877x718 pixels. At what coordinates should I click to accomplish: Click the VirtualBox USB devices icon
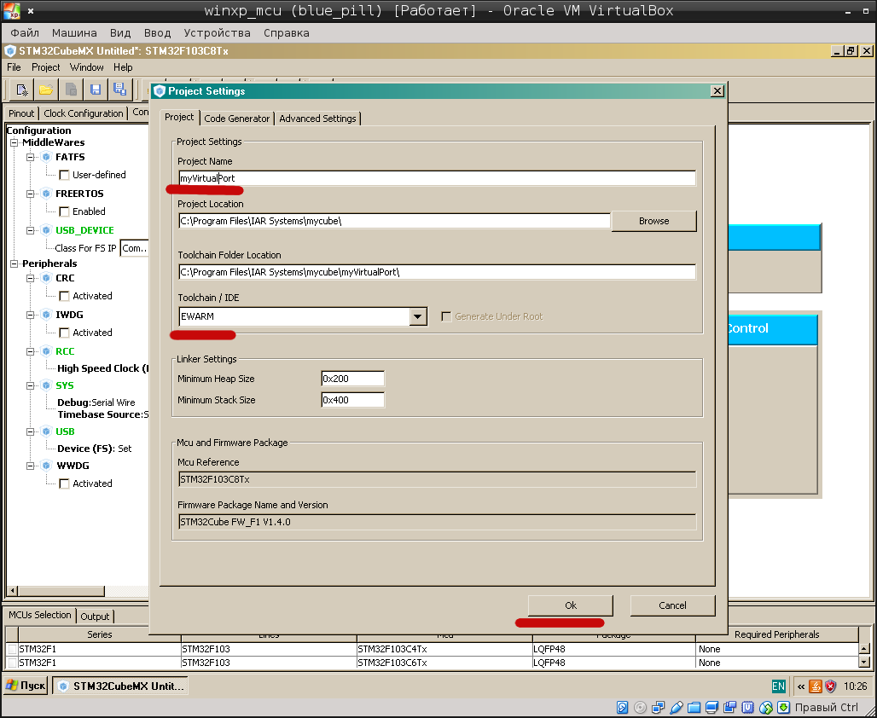[677, 708]
